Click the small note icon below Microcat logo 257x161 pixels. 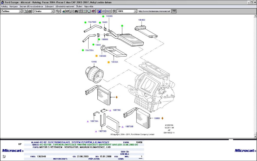(x=4, y=156)
